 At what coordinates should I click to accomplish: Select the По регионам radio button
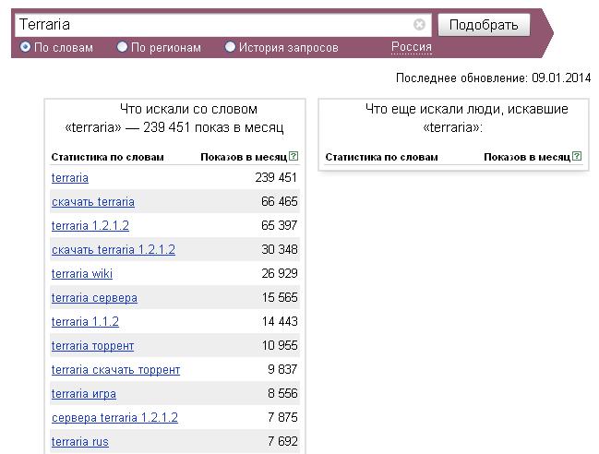point(122,47)
